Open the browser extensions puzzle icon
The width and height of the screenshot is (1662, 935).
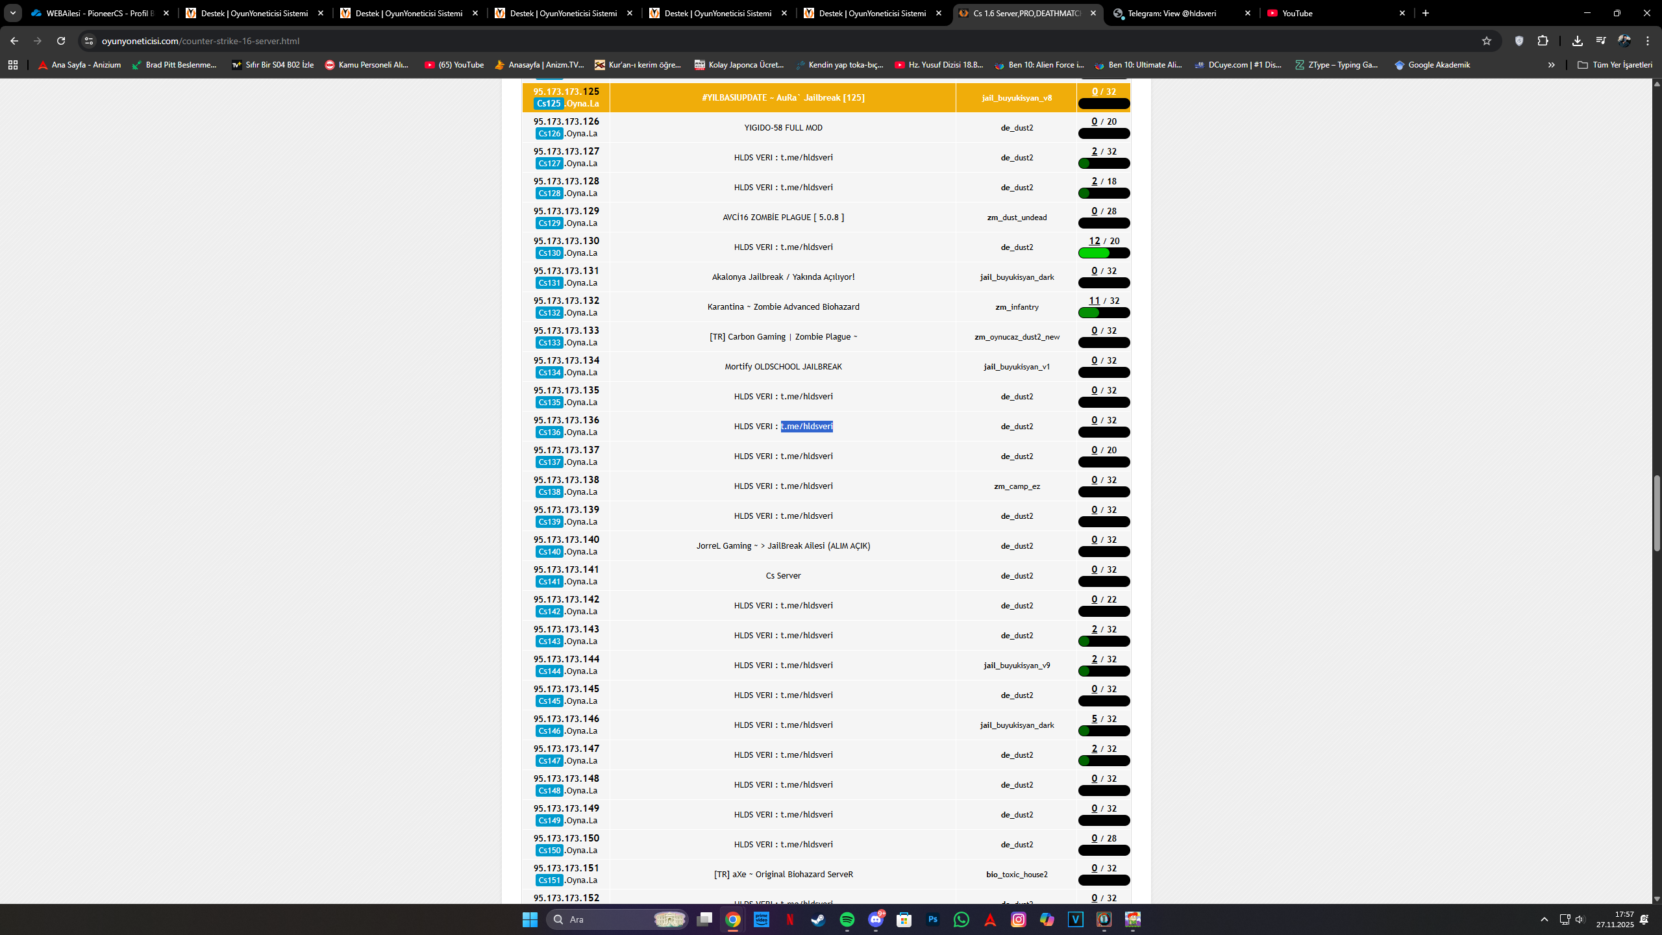[1543, 41]
